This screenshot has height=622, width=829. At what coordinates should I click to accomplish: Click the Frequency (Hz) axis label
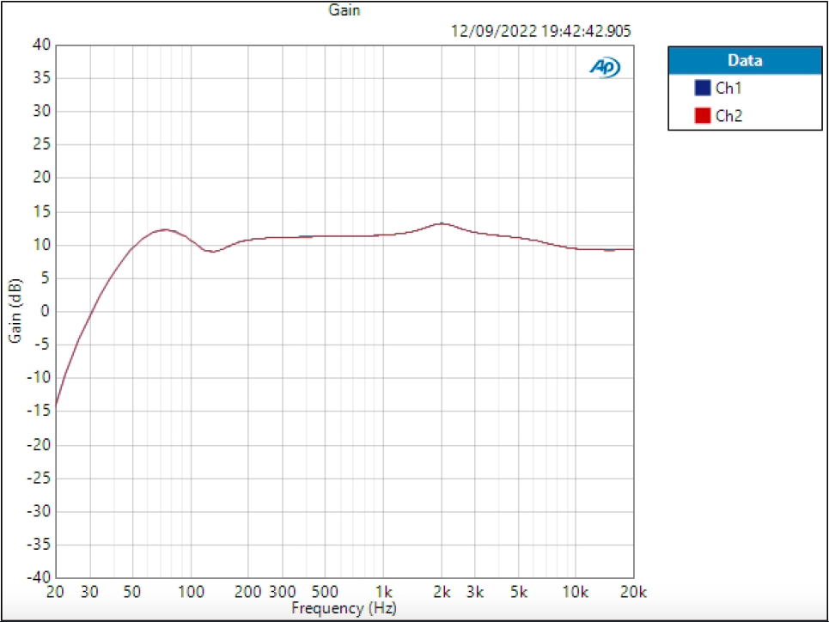tap(346, 607)
